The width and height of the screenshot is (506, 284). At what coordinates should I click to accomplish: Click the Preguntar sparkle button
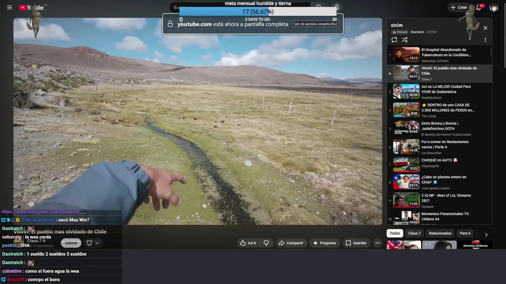pos(325,243)
